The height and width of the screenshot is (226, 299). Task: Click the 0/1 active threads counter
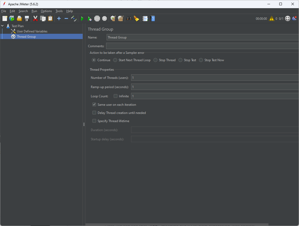point(281,19)
